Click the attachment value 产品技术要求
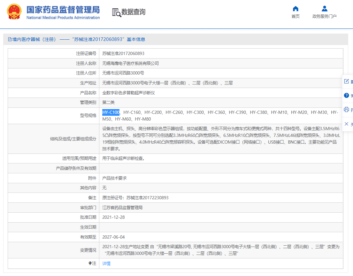The image size is (353, 276). pyautogui.click(x=114, y=178)
